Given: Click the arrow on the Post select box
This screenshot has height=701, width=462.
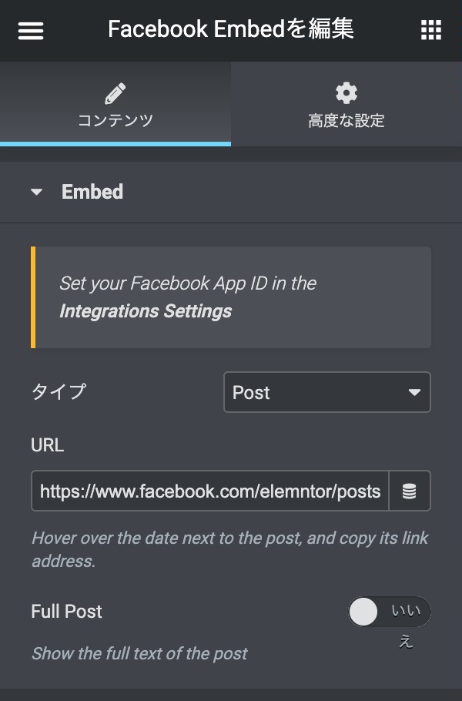Looking at the screenshot, I should point(414,392).
